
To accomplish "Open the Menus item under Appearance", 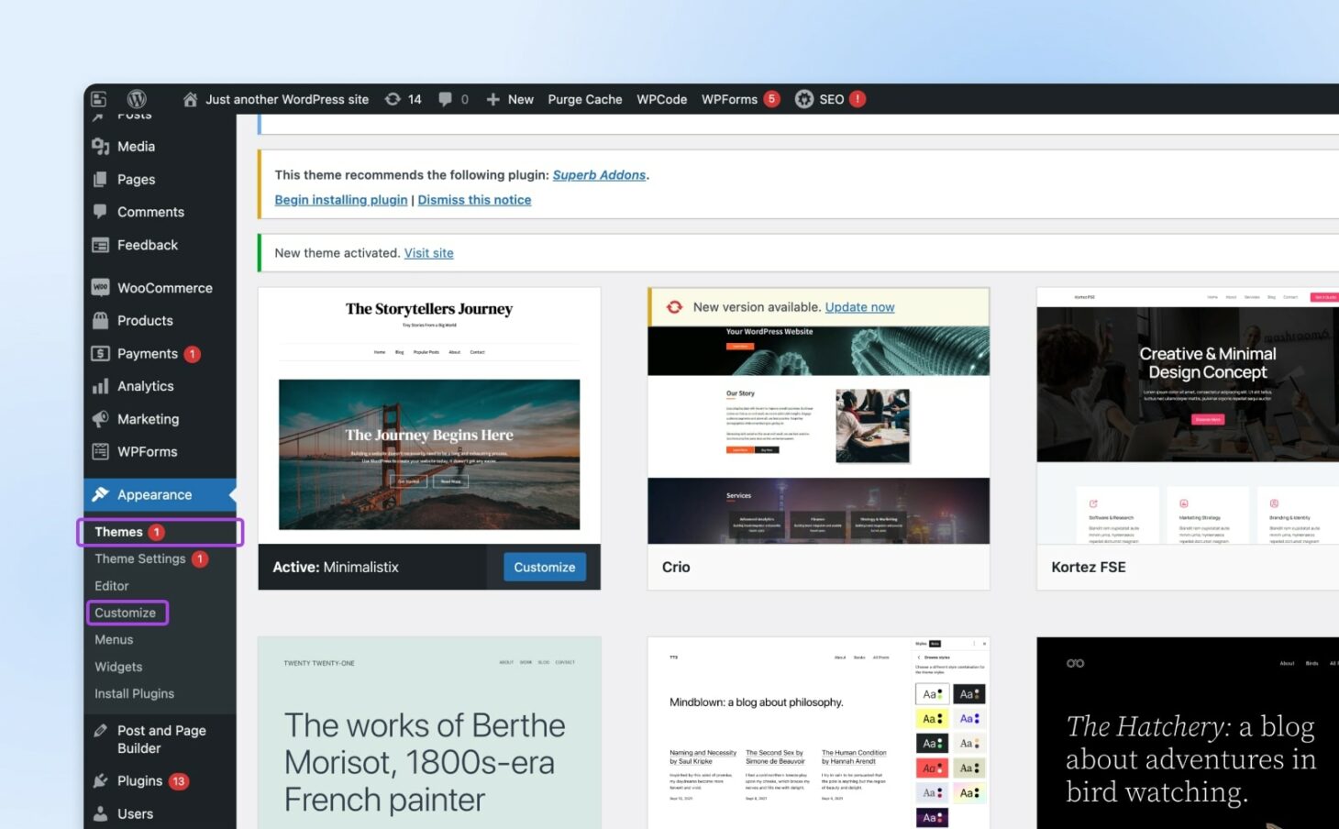I will 114,639.
